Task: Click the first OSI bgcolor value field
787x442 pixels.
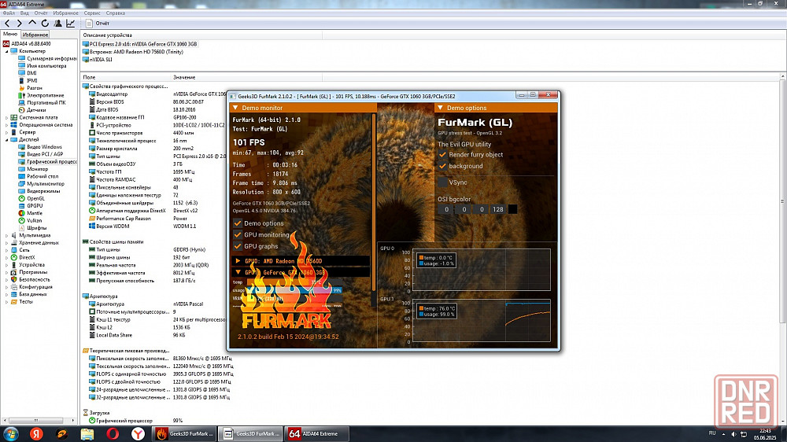Action: pos(446,209)
